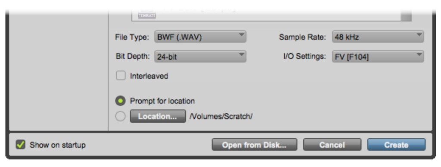This screenshot has height=167, width=441.
Task: Click the TEMPLATE file icon in the list
Action: point(147,16)
